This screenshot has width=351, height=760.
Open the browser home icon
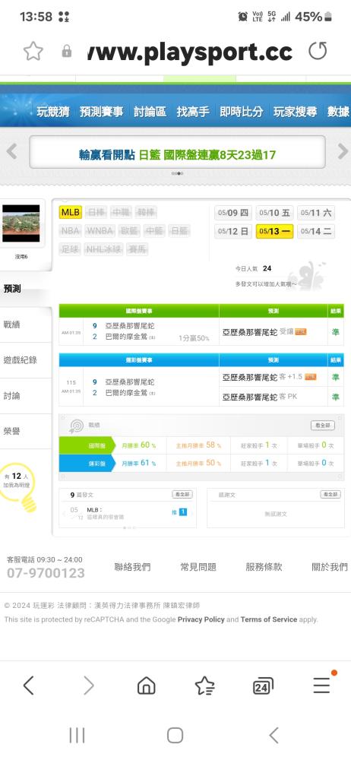tap(147, 686)
